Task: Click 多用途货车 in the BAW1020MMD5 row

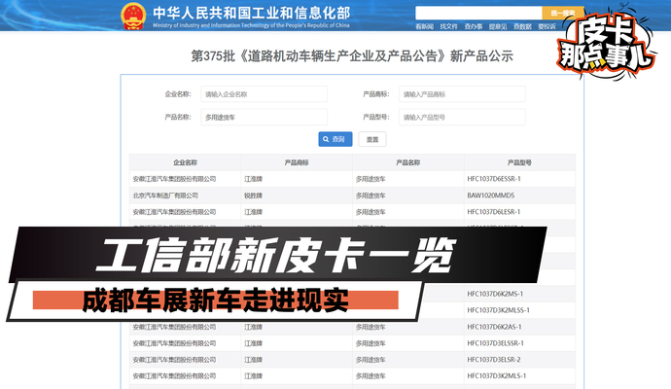Action: tap(371, 195)
